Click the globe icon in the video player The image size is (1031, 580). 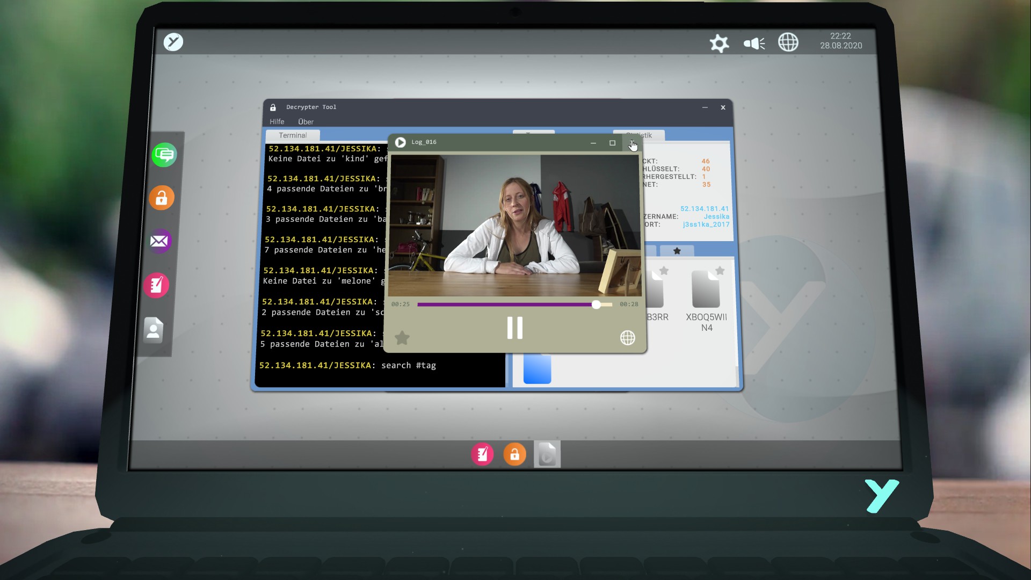[628, 338]
